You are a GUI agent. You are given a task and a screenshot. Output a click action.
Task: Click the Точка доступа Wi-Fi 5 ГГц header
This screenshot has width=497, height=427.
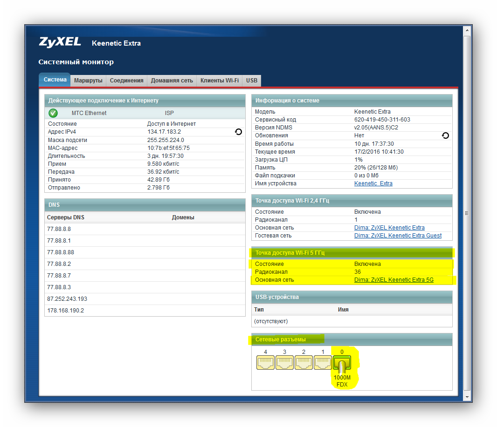(352, 252)
